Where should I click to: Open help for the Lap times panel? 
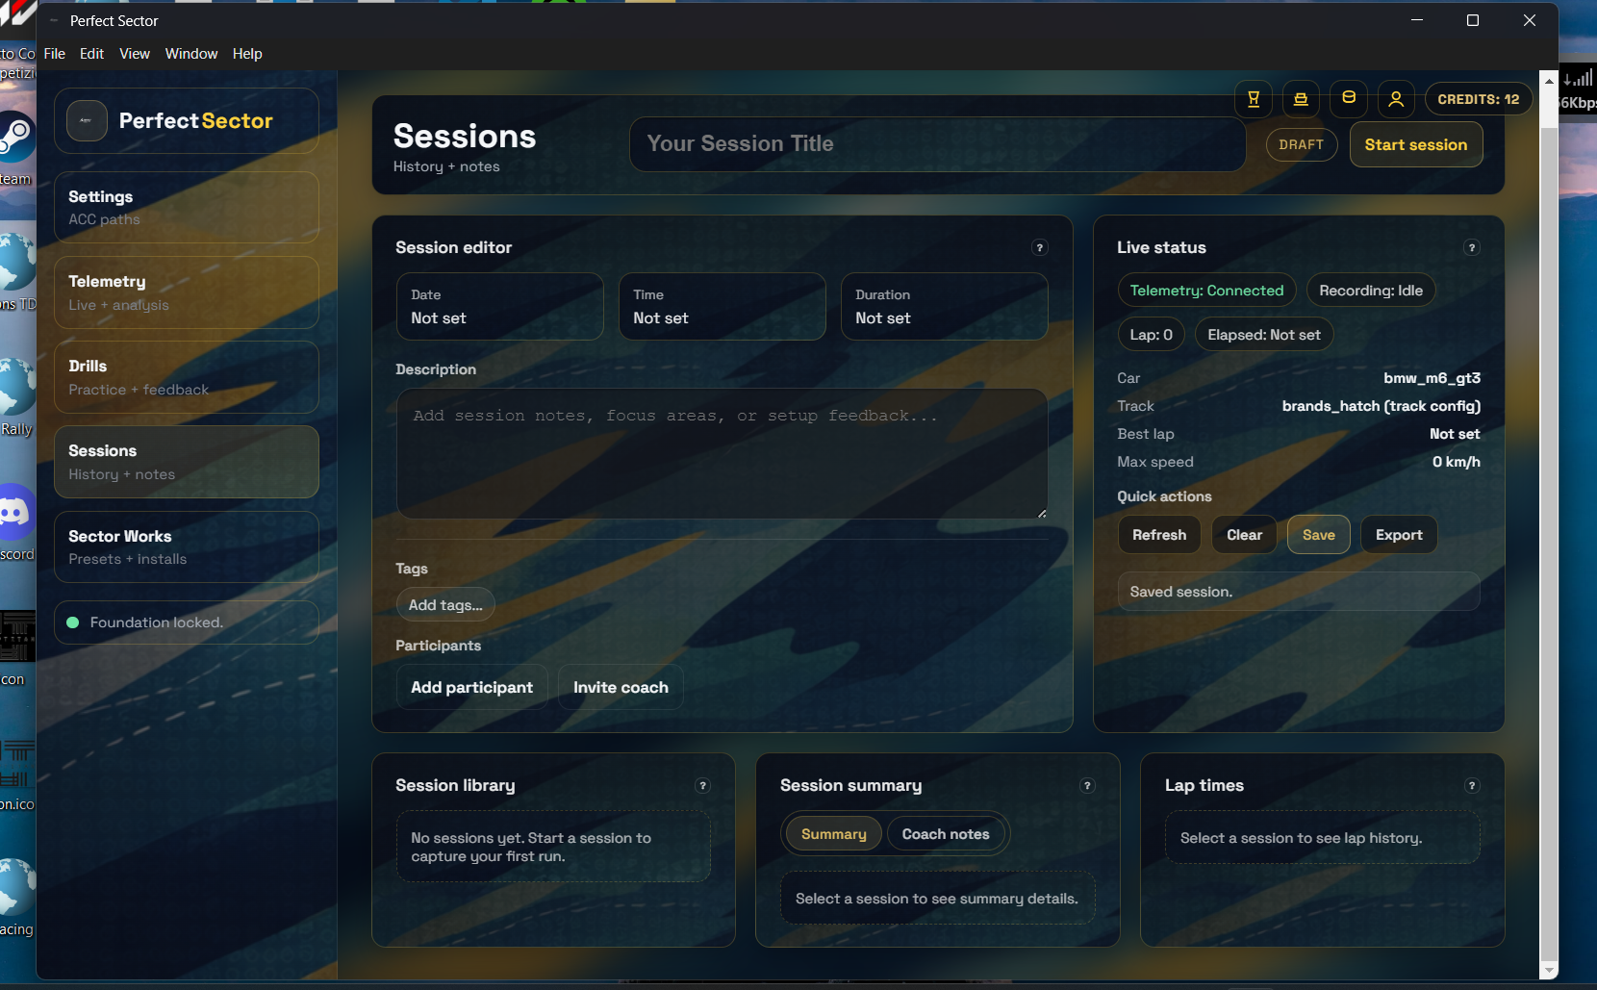pyautogui.click(x=1471, y=785)
